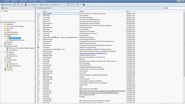The width and height of the screenshot is (185, 104).
Task: Open the Logins & Passwords folder
Action: tap(14, 66)
